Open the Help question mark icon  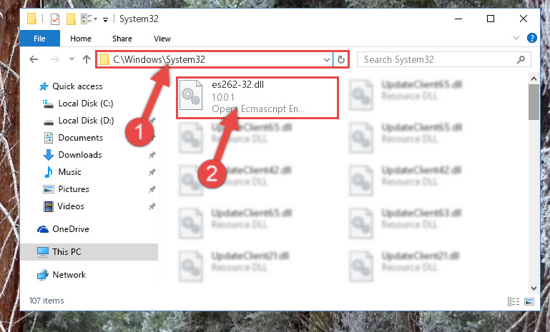[x=531, y=38]
